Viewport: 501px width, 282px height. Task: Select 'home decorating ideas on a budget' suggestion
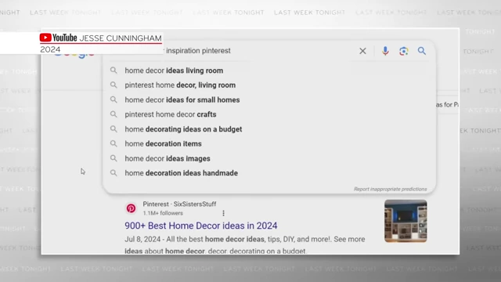[x=183, y=129]
